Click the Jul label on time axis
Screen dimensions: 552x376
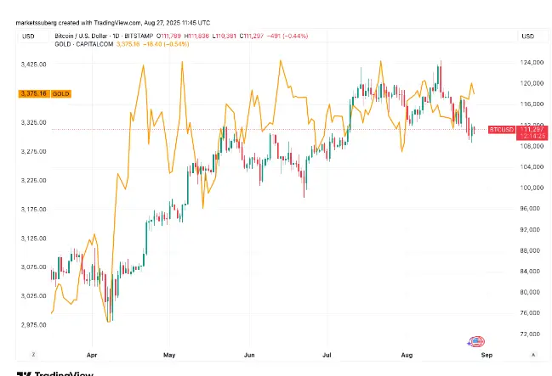click(327, 355)
